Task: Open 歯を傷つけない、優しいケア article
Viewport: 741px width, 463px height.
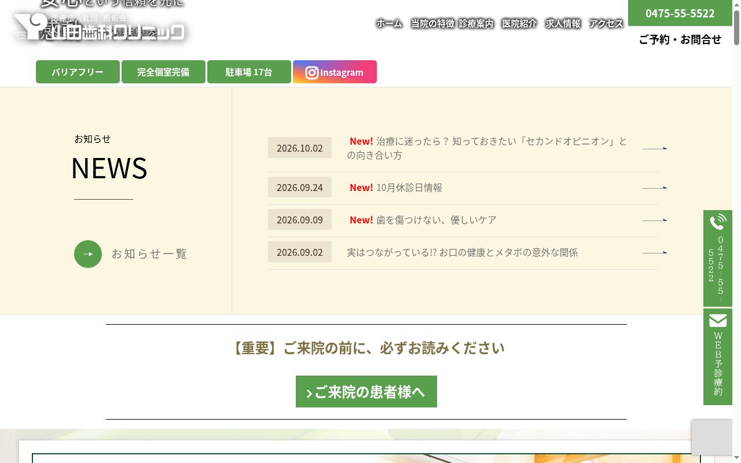Action: pyautogui.click(x=436, y=220)
